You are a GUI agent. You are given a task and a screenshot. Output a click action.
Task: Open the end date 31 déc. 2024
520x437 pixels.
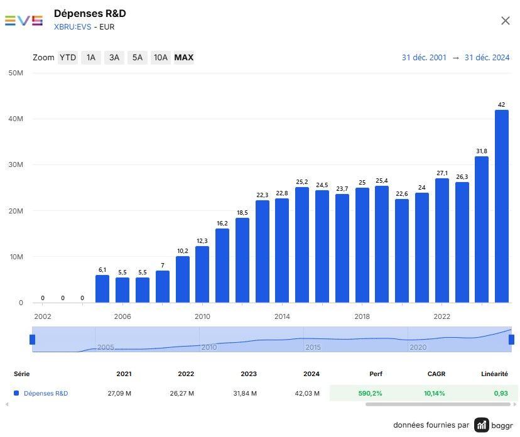click(487, 57)
